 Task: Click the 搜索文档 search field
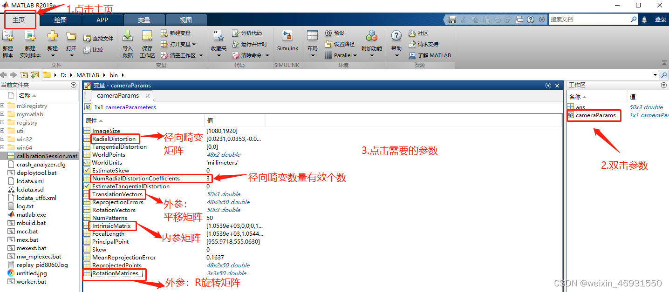590,20
